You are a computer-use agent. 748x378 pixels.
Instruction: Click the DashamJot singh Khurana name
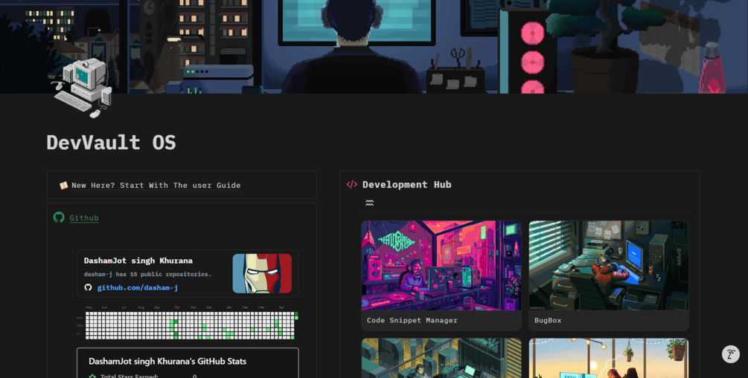138,261
